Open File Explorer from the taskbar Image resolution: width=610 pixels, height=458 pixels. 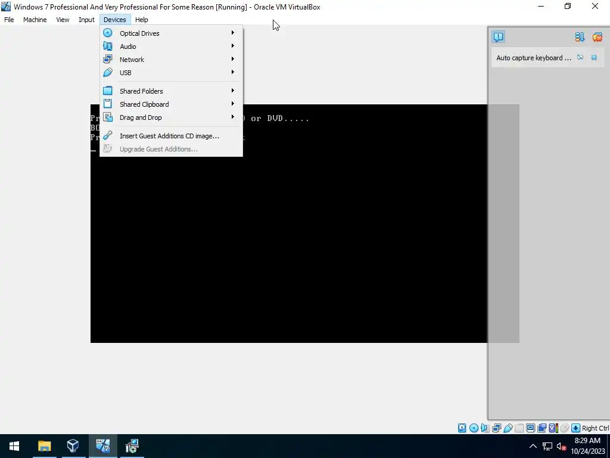click(x=44, y=446)
